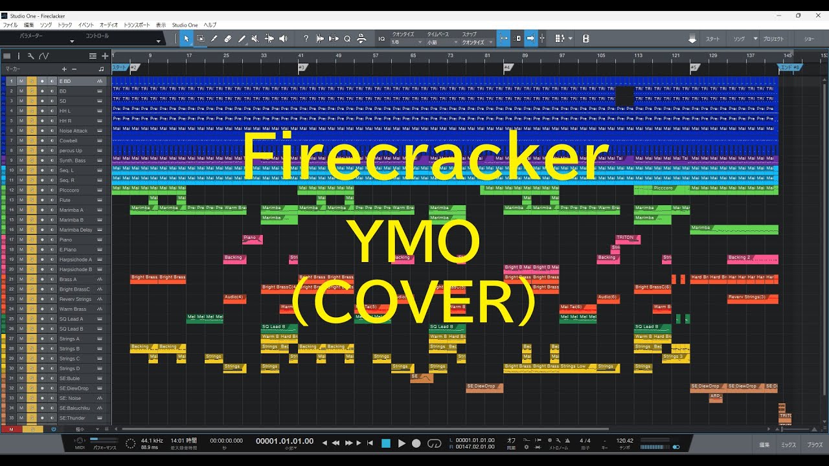Image resolution: width=829 pixels, height=466 pixels.
Task: Solo the Cowbell track
Action: tap(31, 140)
